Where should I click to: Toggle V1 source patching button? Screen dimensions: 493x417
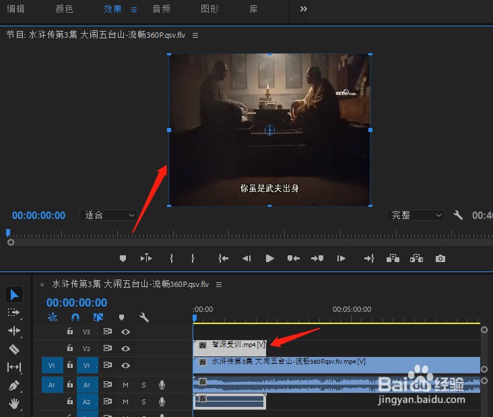52,365
